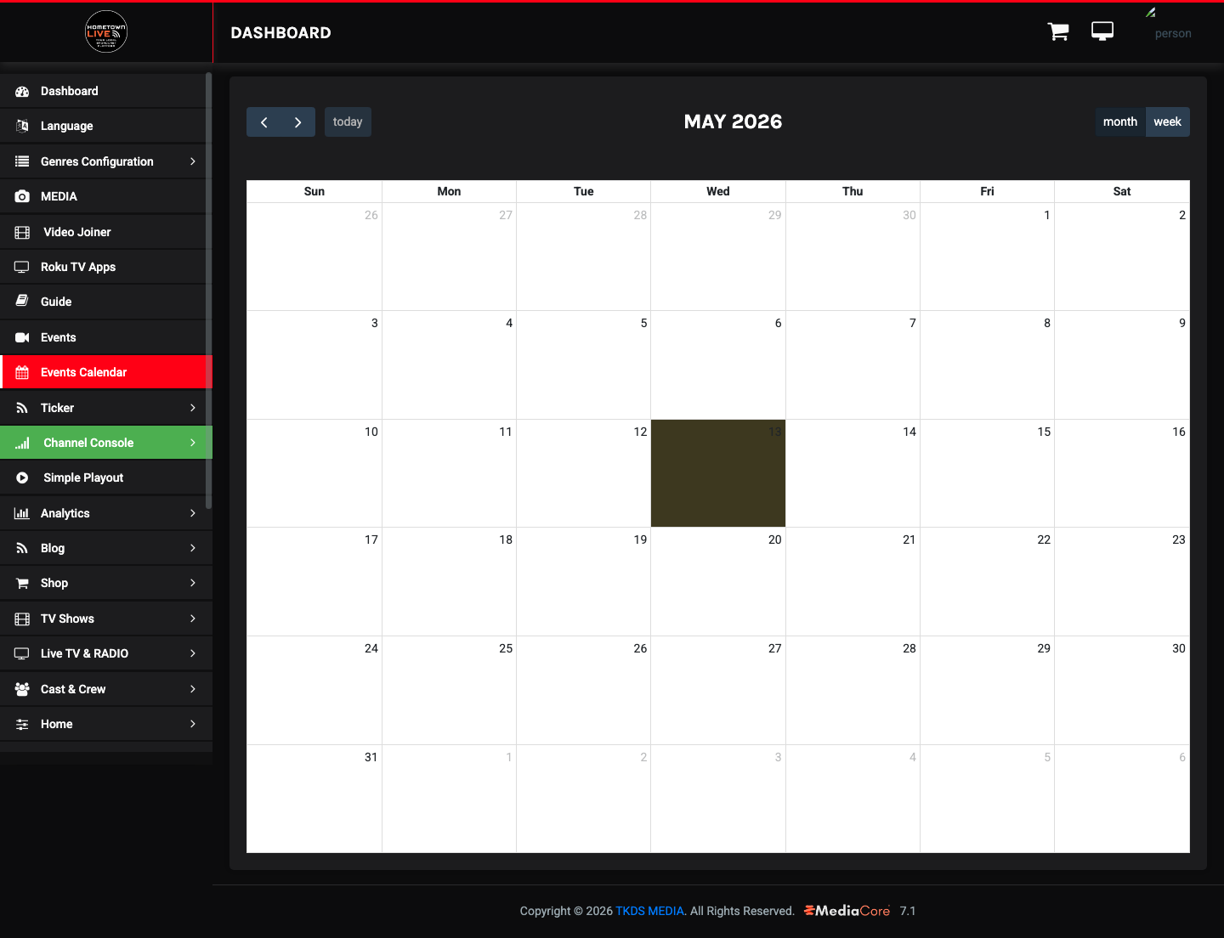The image size is (1224, 938).
Task: Select the May 9 calendar cell
Action: [1122, 364]
